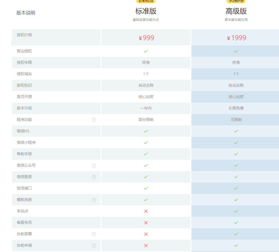
Task: Click 标准版 checkmark in 商业授权 row
Action: point(146,51)
